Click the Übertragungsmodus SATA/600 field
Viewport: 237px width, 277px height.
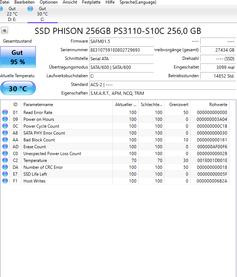122,67
